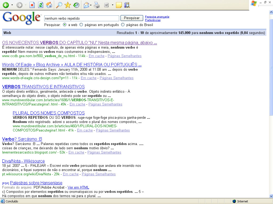The image size is (273, 204).
Task: Open "VERBOS TRANSITIVOS E INTRANSITIVOS" result
Action: coord(43,87)
